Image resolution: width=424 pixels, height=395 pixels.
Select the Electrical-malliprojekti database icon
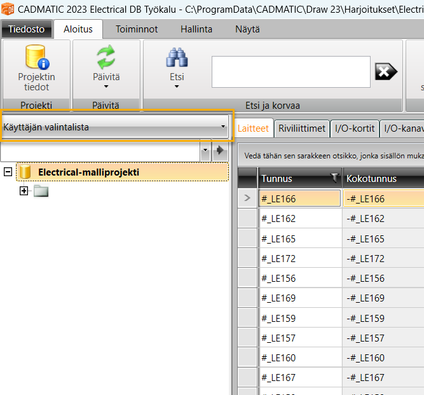[25, 172]
